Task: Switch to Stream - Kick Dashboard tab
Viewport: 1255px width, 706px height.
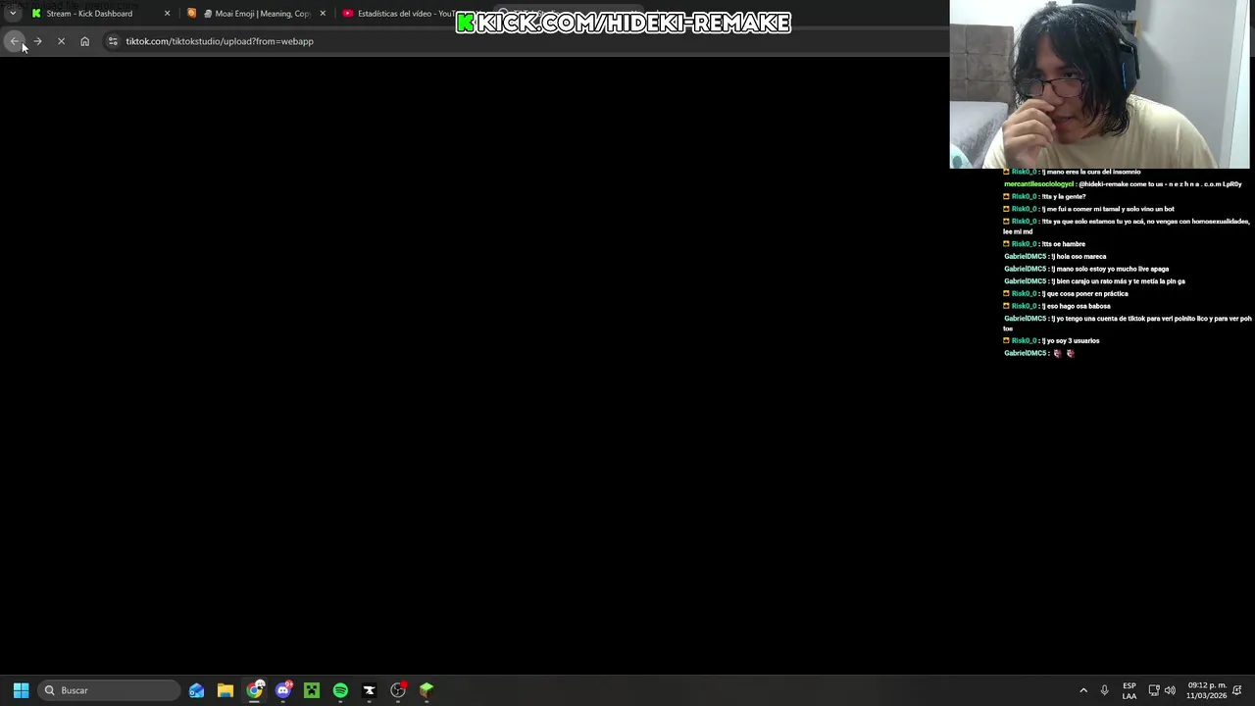Action: pos(89,14)
